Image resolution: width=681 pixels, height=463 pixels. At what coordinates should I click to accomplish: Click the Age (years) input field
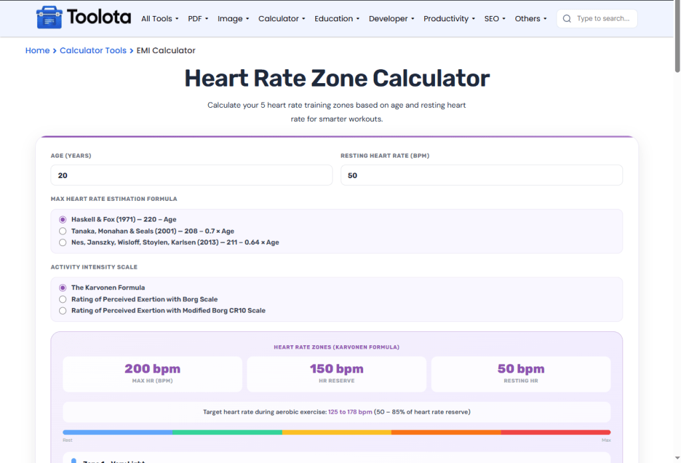click(x=192, y=175)
